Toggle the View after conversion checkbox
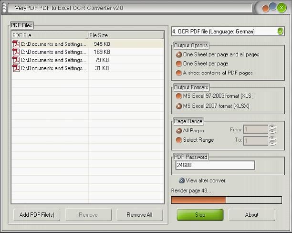The width and height of the screenshot is (292, 233). pyautogui.click(x=203, y=180)
